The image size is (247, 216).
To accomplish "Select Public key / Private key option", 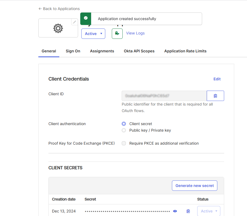I will [x=124, y=130].
